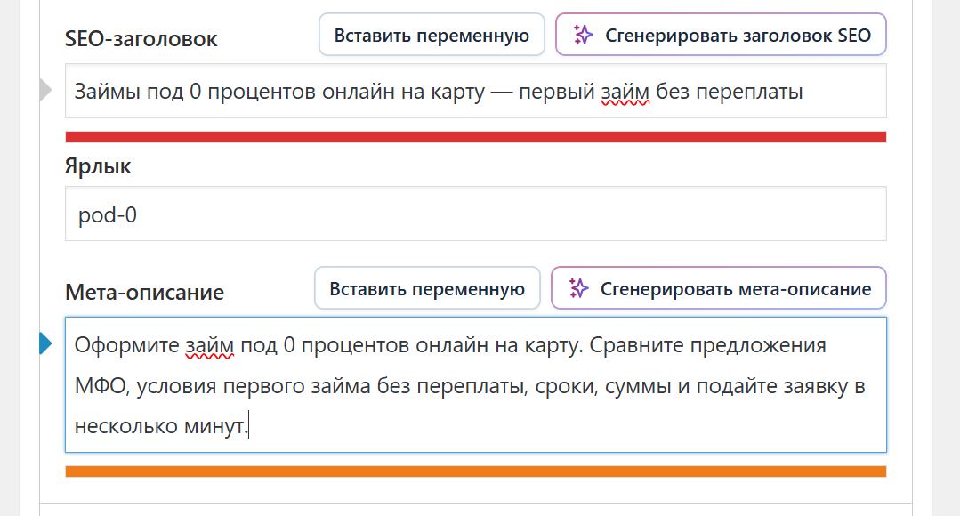
Task: Insert variable into the Мета-описание field
Action: click(x=427, y=288)
